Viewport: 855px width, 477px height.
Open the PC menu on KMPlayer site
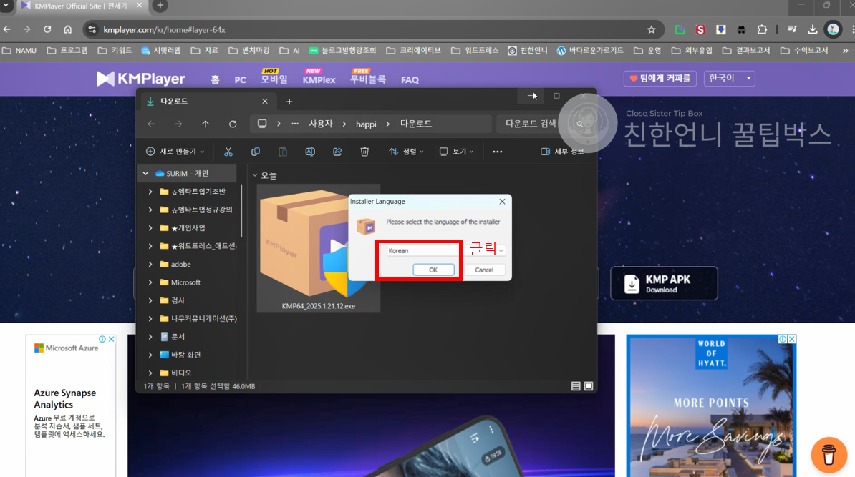tap(240, 79)
